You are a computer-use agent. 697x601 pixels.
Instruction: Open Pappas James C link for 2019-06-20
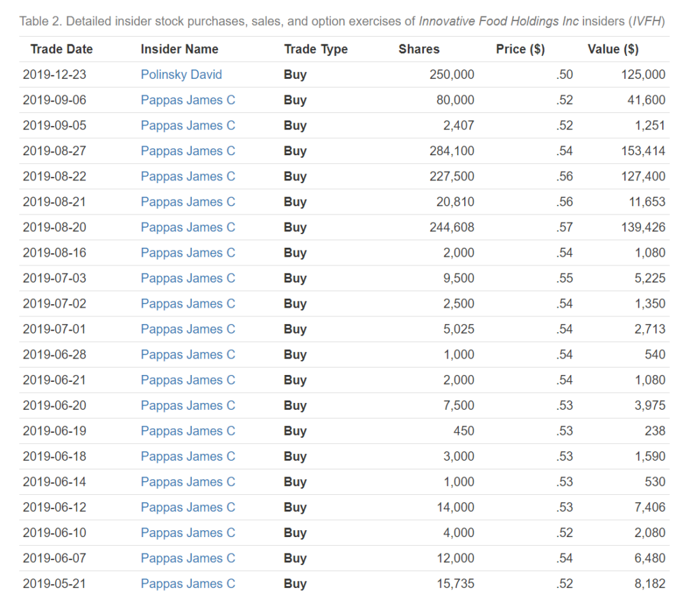(x=188, y=406)
